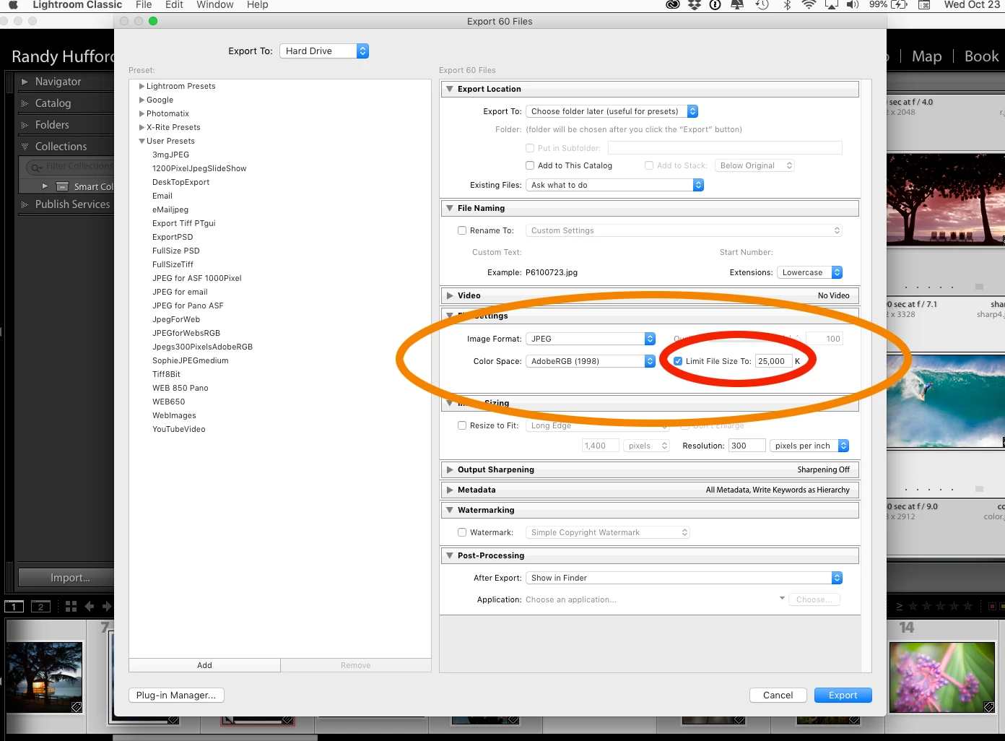Select main window display button 1
The image size is (1005, 741).
click(x=14, y=607)
